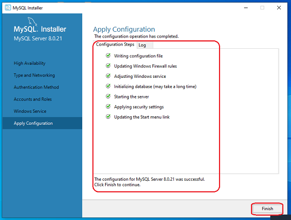Click the checkmark beside Applying security settings

(x=108, y=106)
